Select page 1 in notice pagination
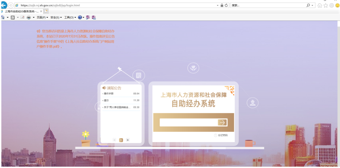The image size is (340, 168). pos(121,140)
